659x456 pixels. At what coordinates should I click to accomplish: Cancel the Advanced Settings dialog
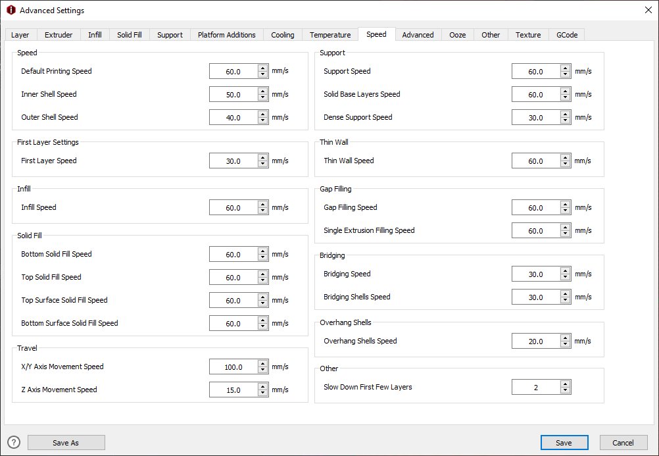coord(623,443)
